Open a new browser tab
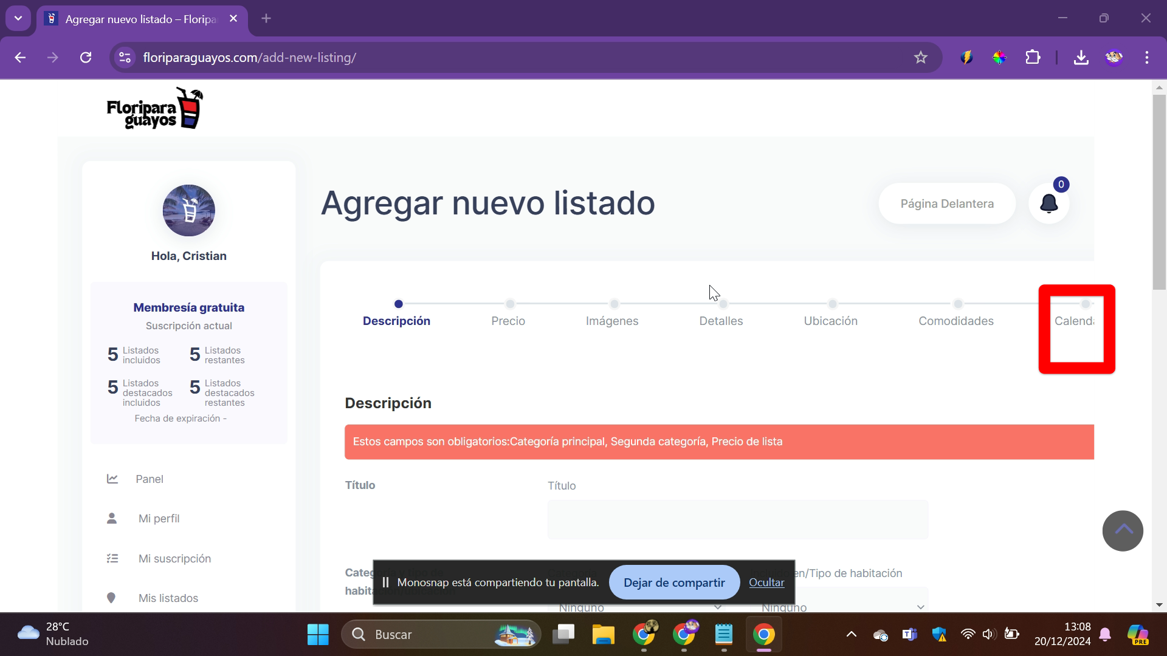 (266, 19)
